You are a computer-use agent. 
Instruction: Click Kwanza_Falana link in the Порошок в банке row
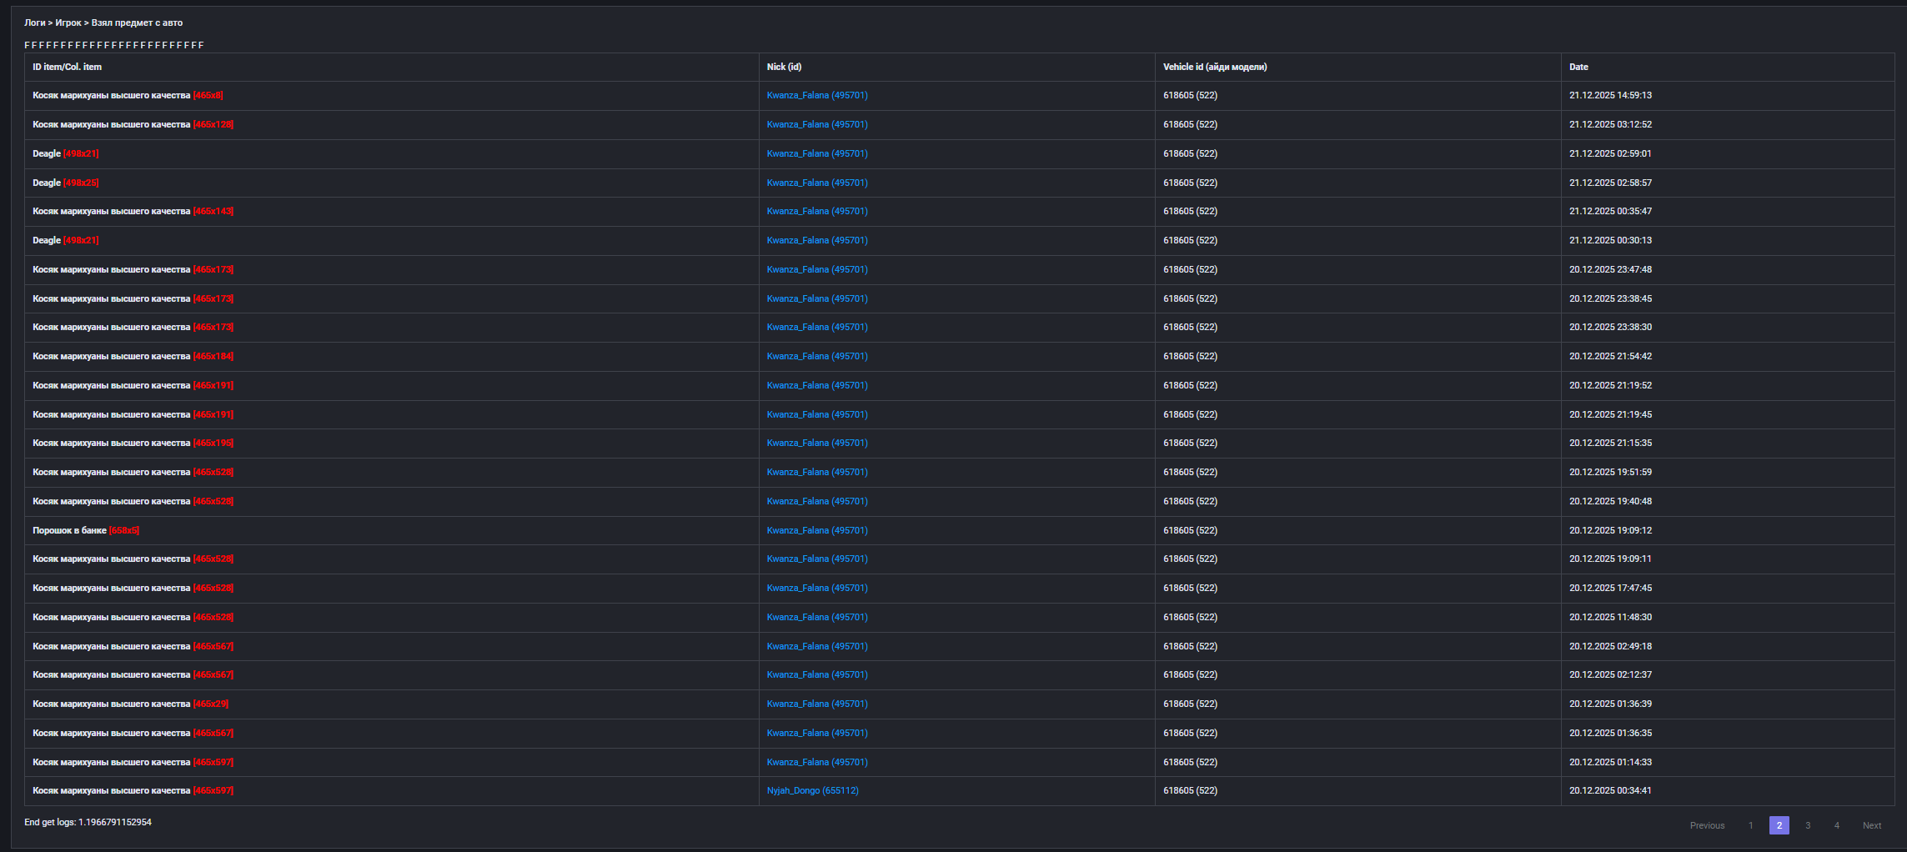816,531
